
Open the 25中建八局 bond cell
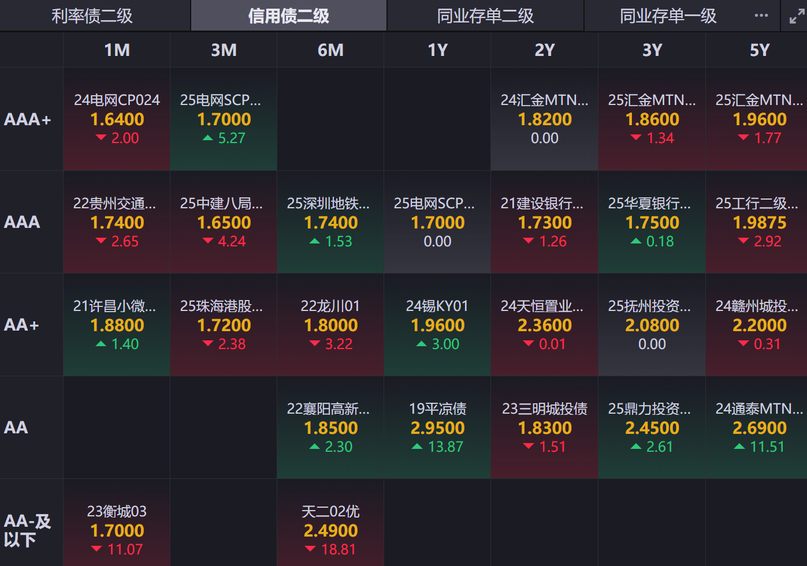click(224, 222)
